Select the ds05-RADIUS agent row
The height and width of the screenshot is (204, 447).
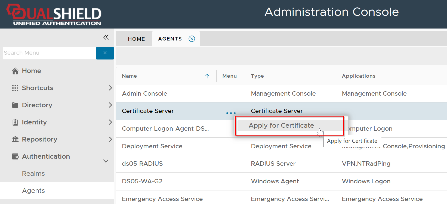point(142,164)
